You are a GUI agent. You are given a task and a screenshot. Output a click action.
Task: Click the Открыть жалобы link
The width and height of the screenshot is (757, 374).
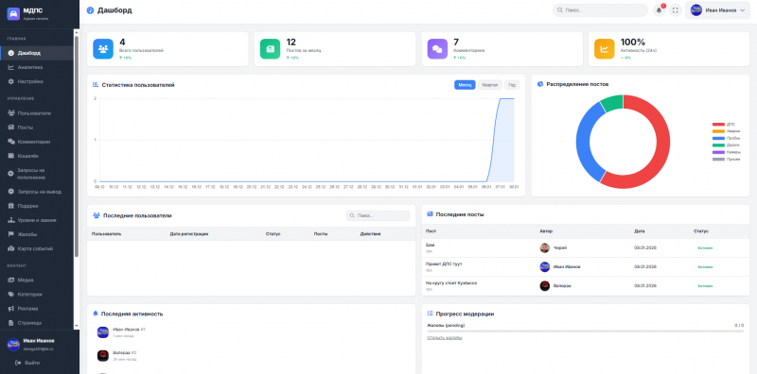point(444,338)
